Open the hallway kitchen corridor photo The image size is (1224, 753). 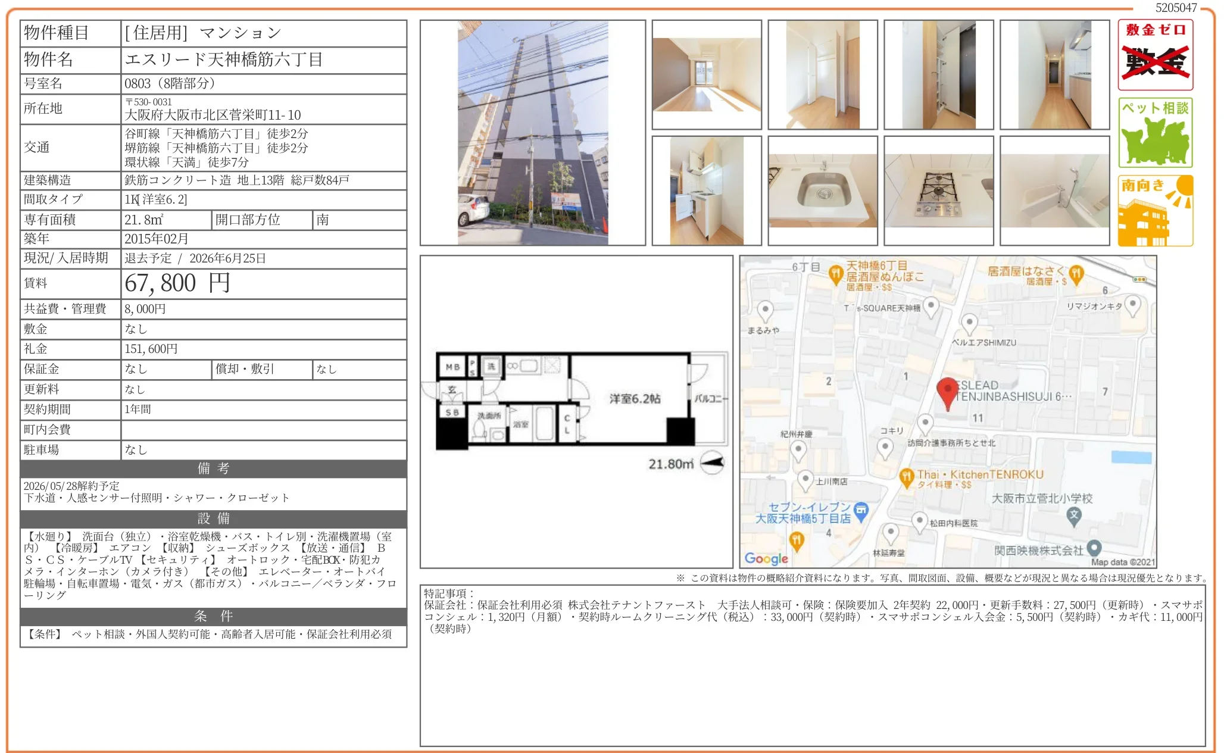(x=1054, y=75)
